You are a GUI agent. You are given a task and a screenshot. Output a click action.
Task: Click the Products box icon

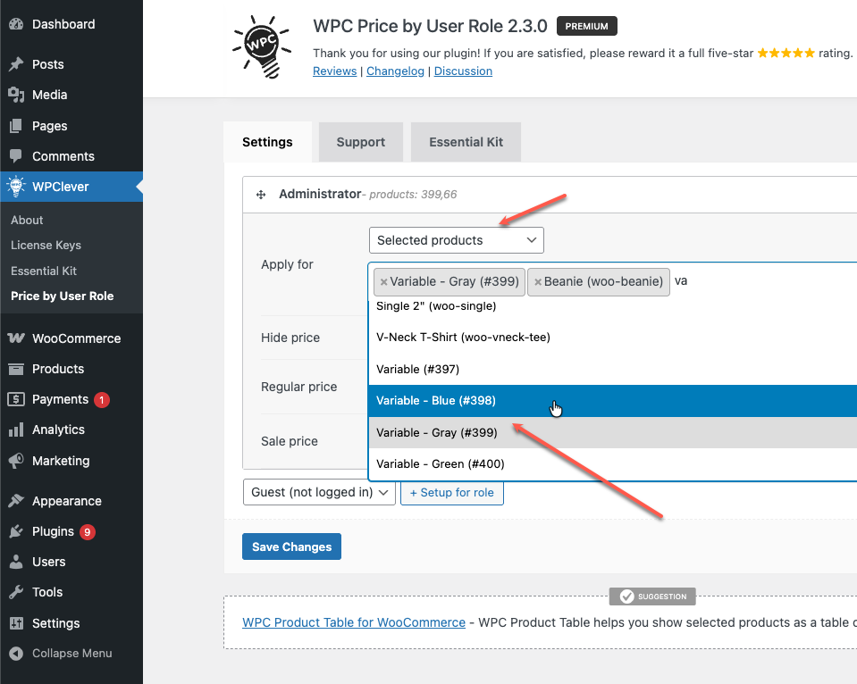[16, 369]
